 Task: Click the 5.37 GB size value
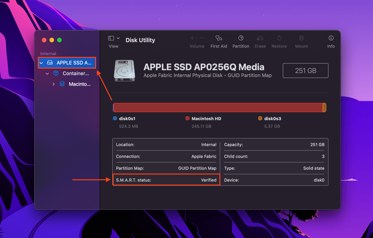pos(272,126)
